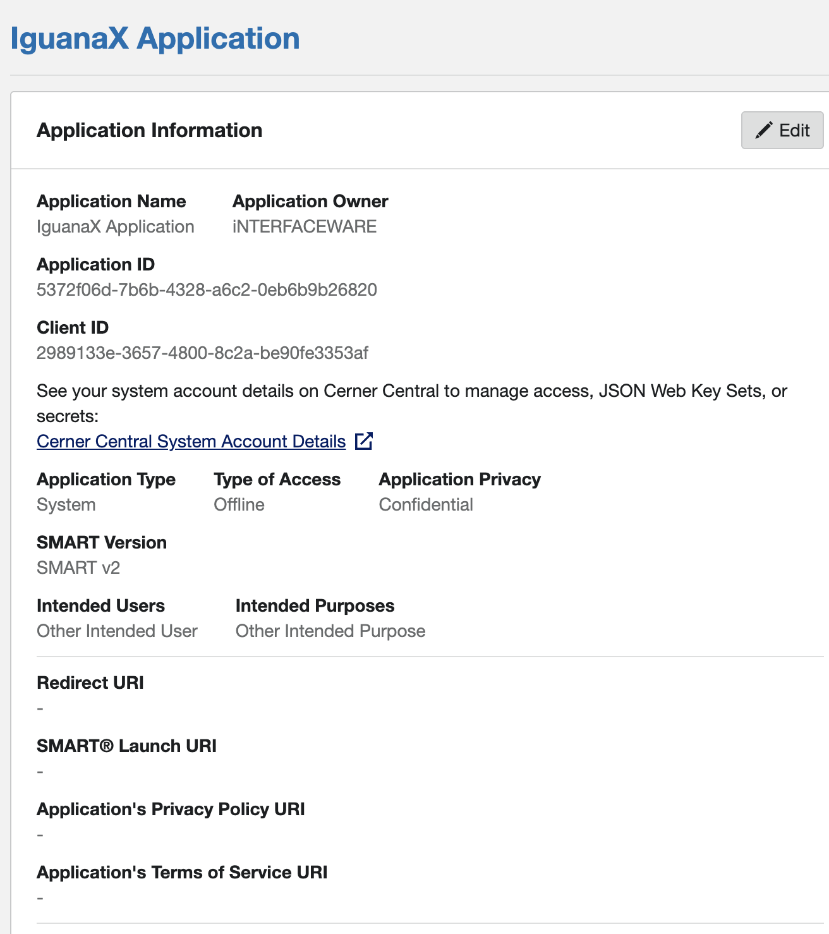The height and width of the screenshot is (934, 829).
Task: Click the SMART v2 version value
Action: pos(78,567)
